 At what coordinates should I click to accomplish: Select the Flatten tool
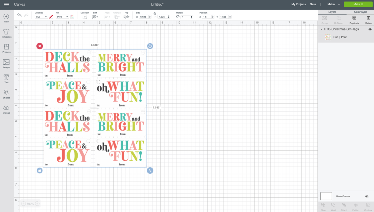pos(355,205)
